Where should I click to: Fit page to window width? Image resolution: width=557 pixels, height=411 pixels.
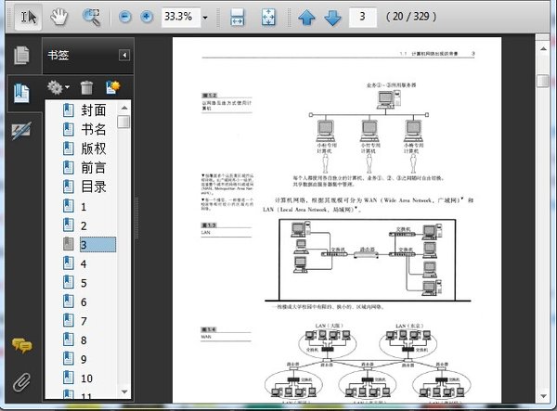237,17
